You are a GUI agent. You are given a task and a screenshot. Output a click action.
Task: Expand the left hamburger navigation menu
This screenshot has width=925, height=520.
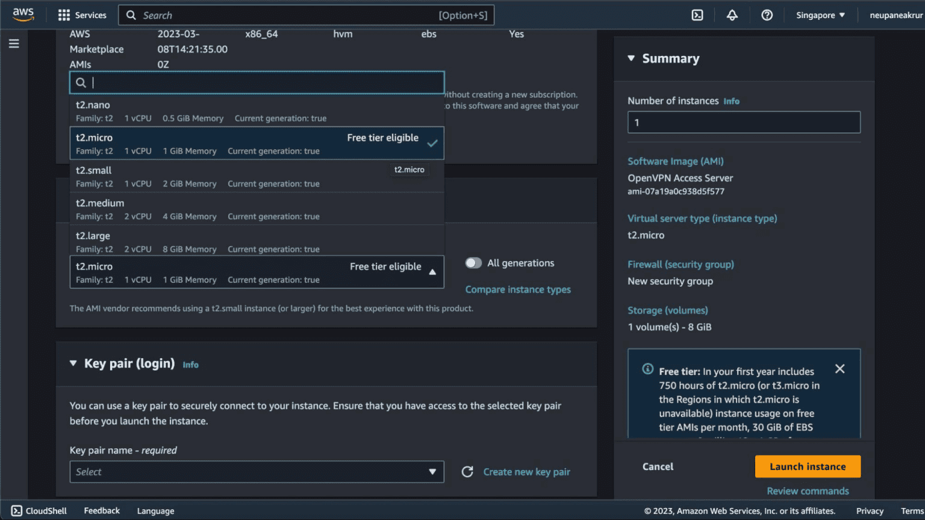[14, 43]
